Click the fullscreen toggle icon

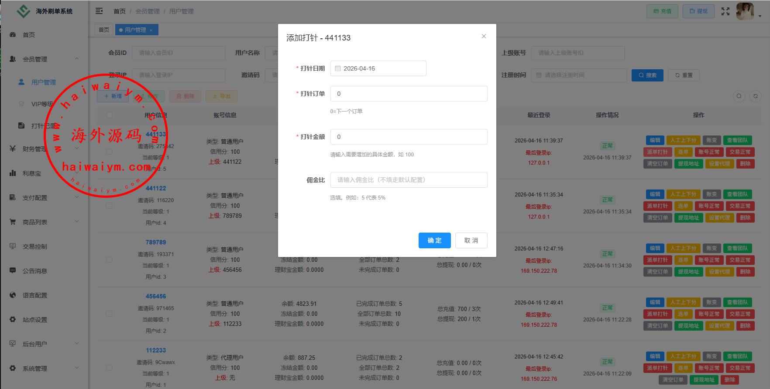pos(725,11)
